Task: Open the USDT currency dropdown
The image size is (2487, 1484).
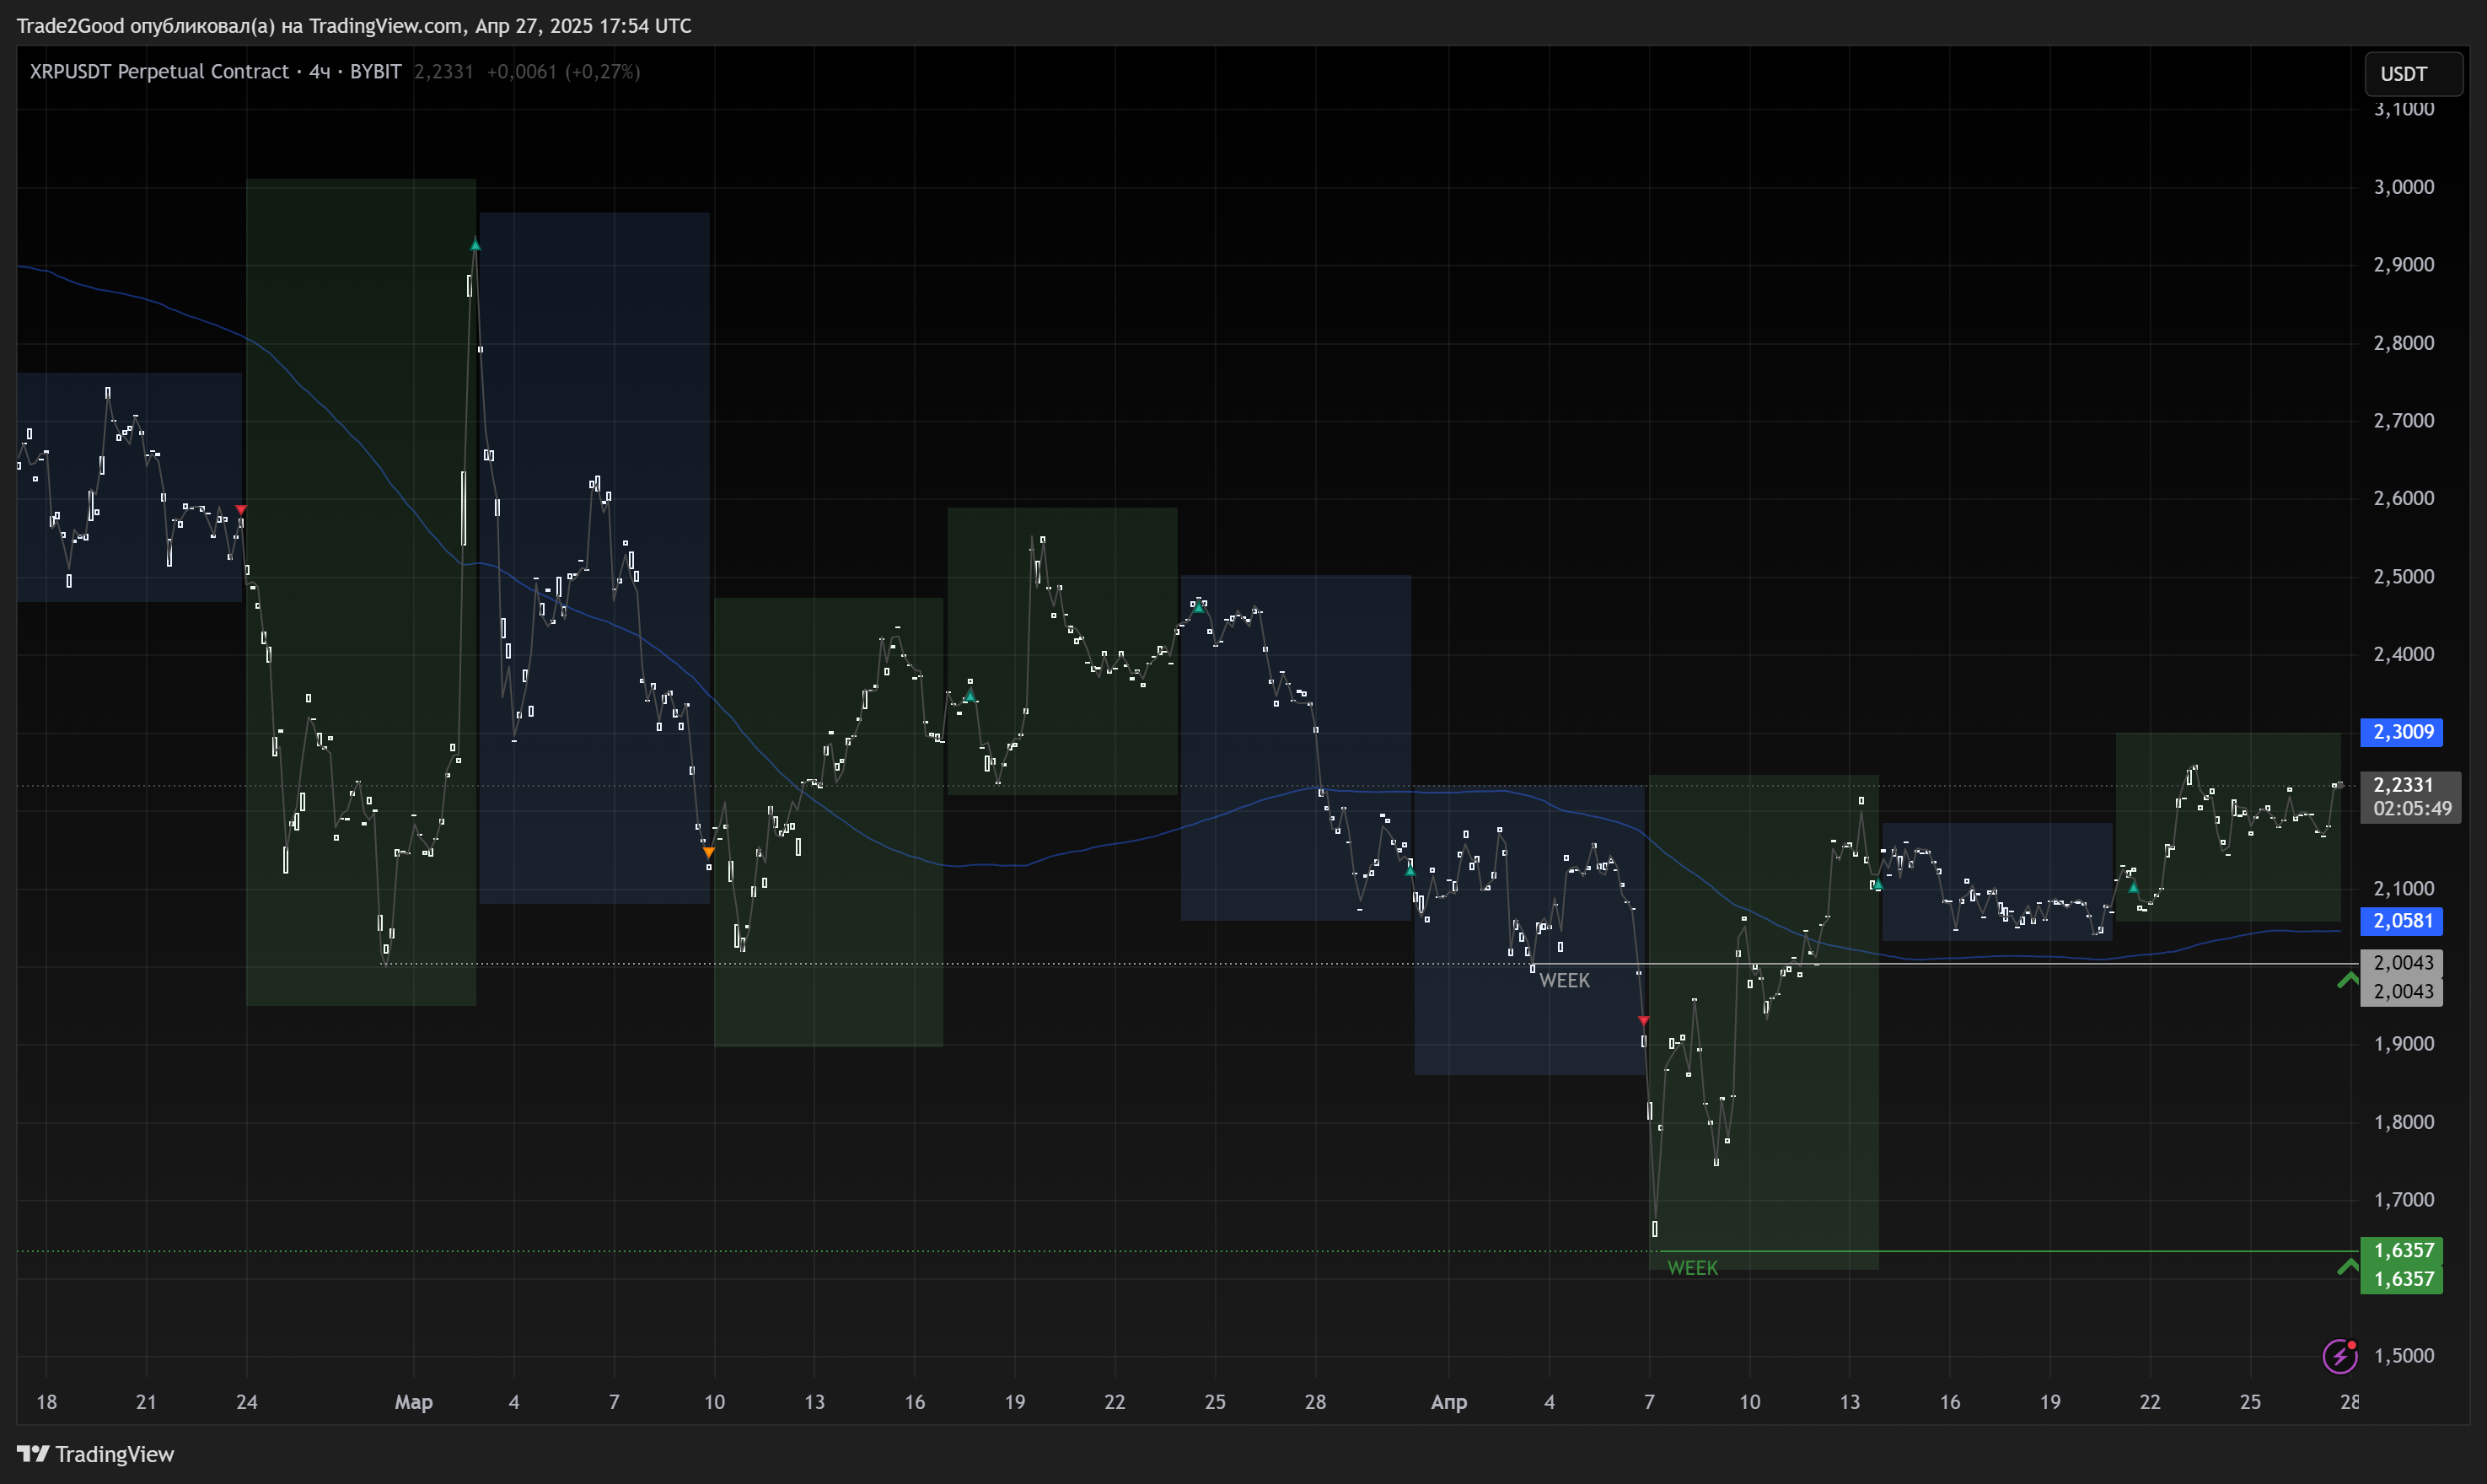Action: (2413, 74)
